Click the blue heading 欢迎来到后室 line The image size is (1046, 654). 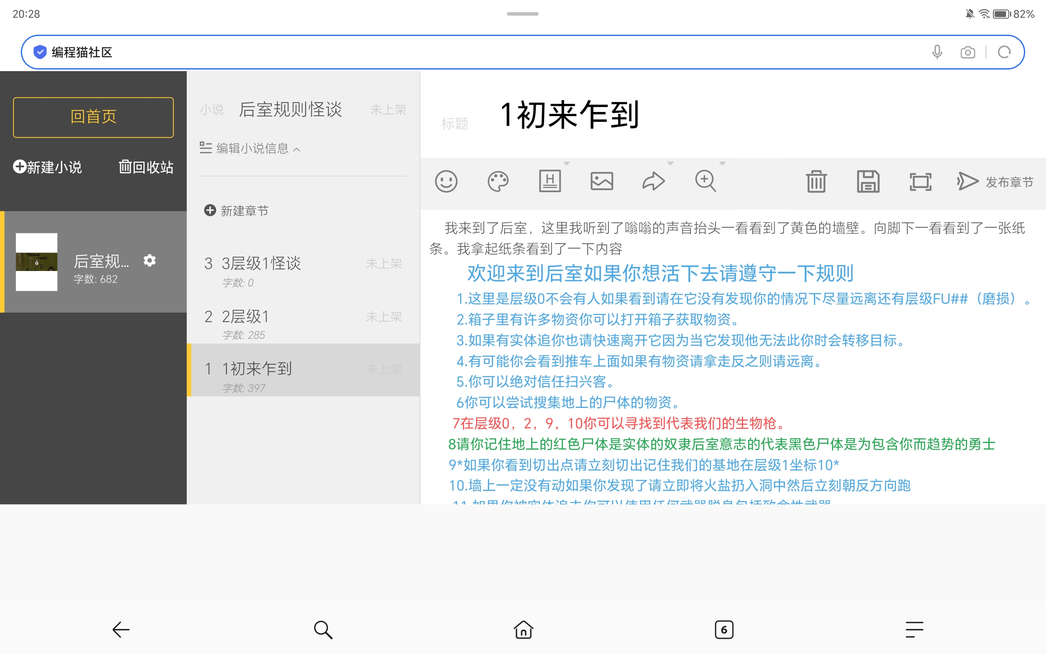(660, 273)
